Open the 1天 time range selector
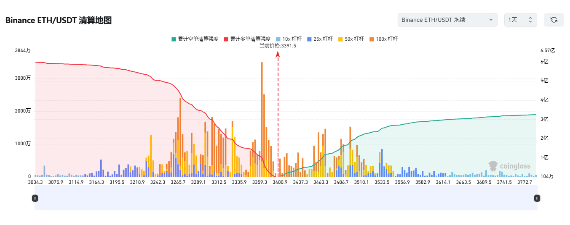Viewport: 570px width, 225px height. point(520,20)
